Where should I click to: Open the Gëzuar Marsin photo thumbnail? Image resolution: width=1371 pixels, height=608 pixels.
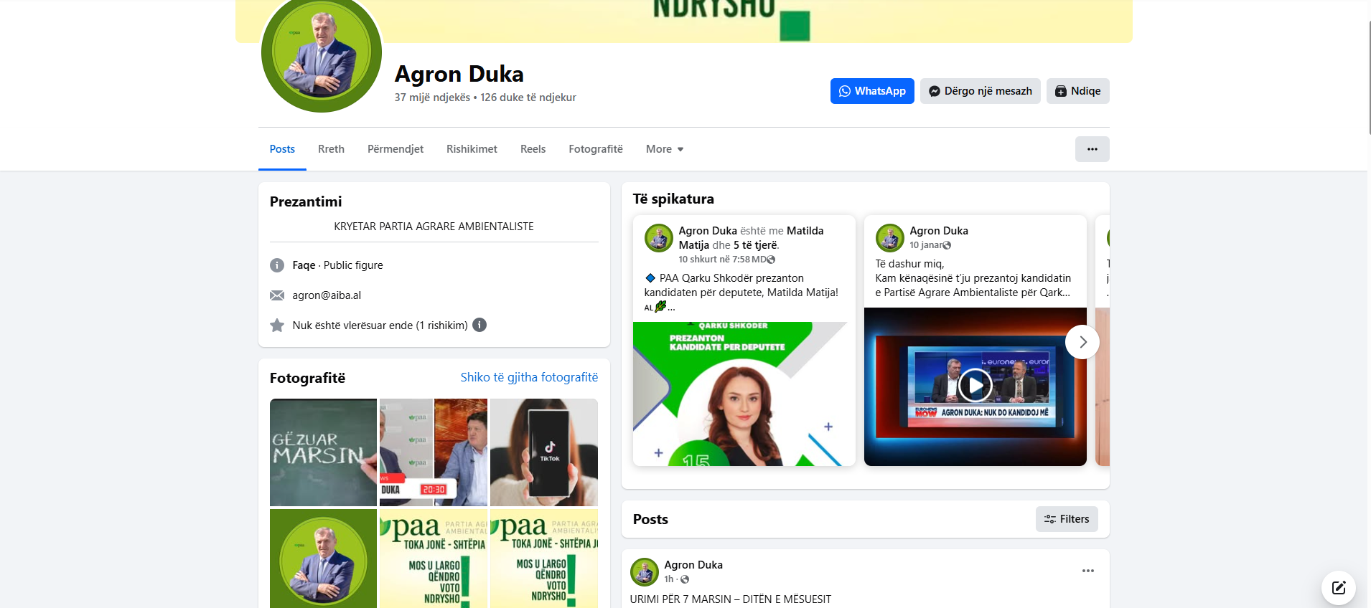click(323, 452)
